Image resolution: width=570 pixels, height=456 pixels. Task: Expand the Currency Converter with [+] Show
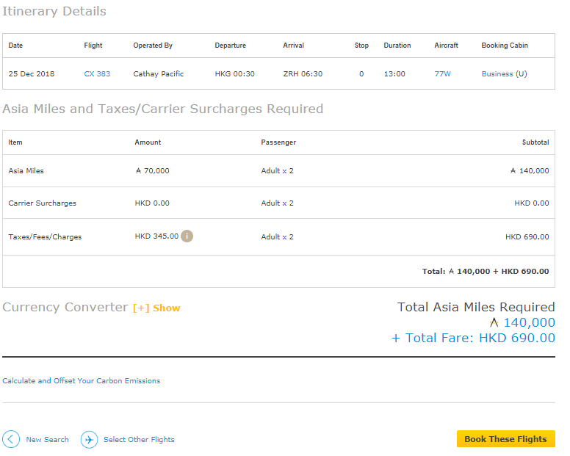[x=156, y=308]
